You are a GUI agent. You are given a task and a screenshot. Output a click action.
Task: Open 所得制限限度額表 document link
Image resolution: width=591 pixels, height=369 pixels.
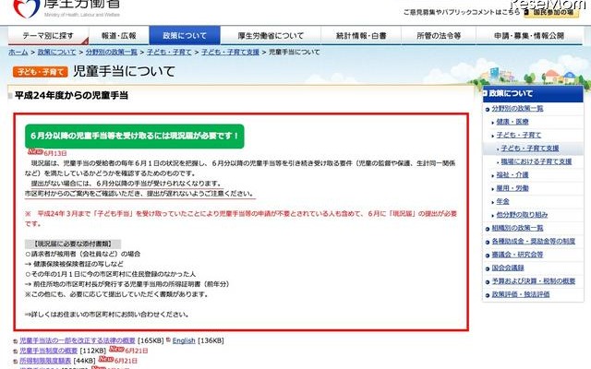(x=45, y=361)
